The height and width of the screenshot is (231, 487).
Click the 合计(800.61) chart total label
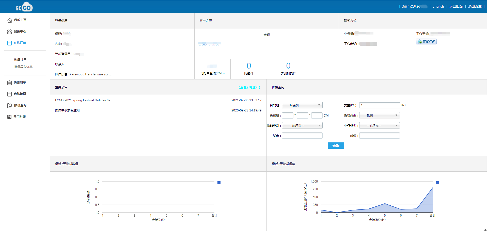point(377,220)
